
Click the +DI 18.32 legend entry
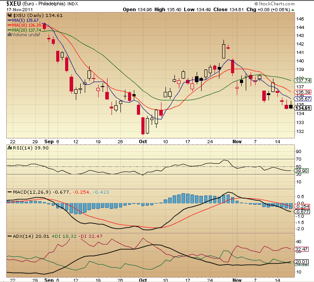(64, 236)
